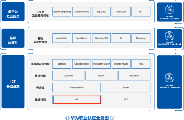
Task: Open the Datacom certification
Action: (x=68, y=76)
